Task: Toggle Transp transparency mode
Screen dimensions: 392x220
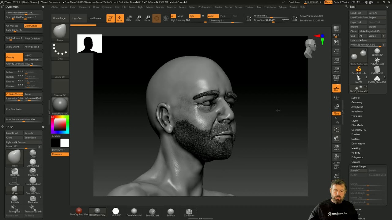Action: (x=336, y=175)
